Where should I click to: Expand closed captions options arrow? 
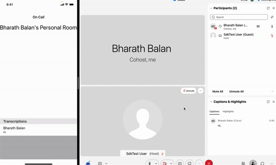[106, 163]
